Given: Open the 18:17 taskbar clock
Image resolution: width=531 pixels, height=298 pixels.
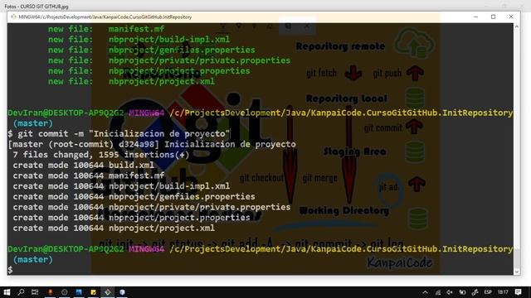Looking at the screenshot, I should [x=503, y=292].
